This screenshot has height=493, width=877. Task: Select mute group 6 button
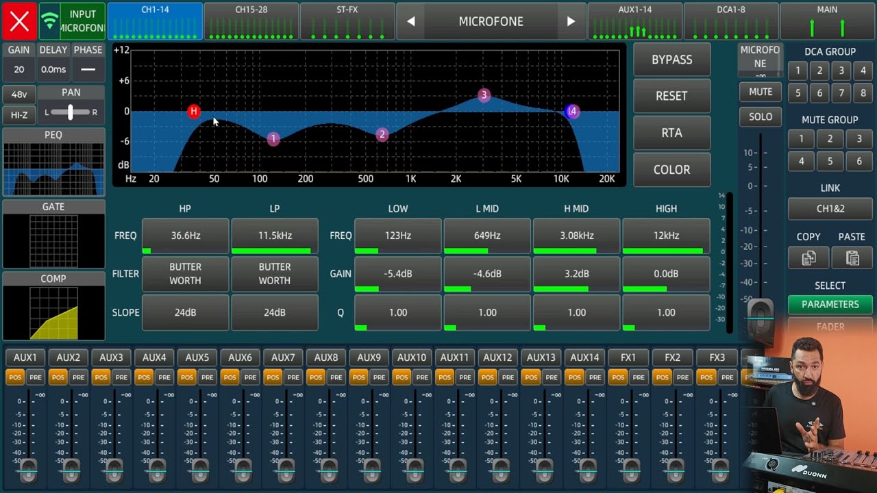859,162
